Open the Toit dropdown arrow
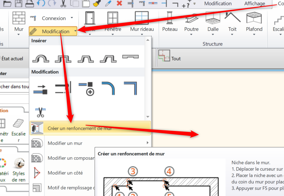This screenshot has height=196, width=284. point(232,34)
